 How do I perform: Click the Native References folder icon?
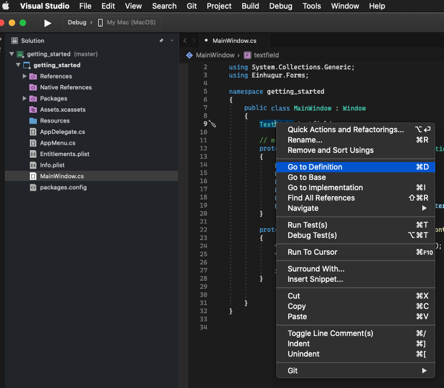click(33, 87)
